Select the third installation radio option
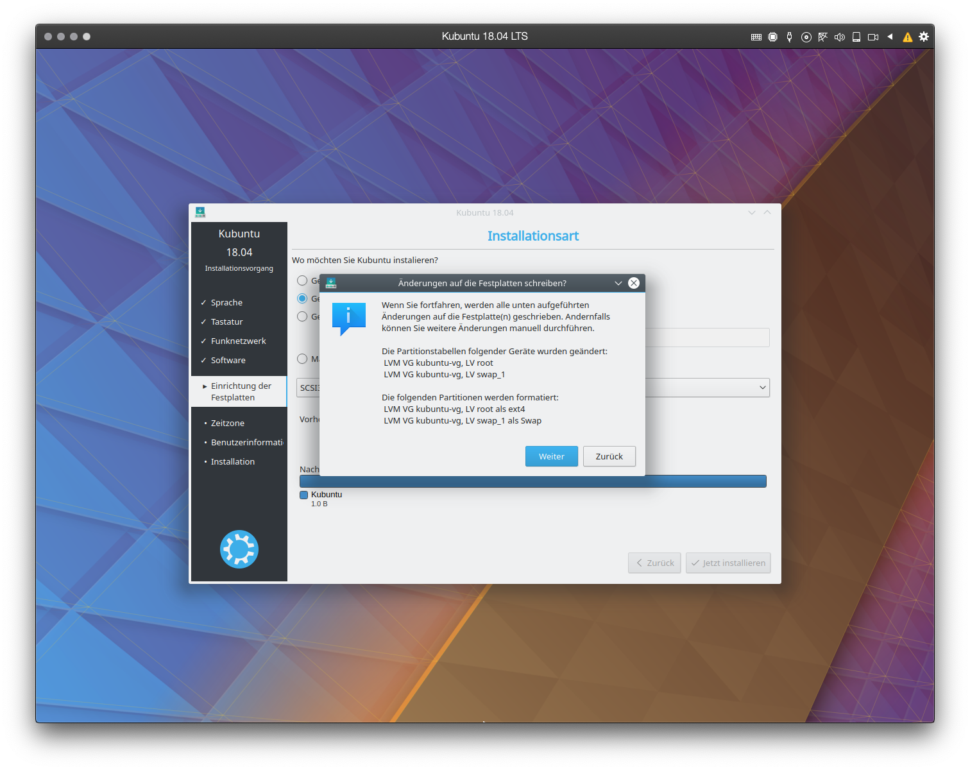This screenshot has height=770, width=970. coord(302,316)
